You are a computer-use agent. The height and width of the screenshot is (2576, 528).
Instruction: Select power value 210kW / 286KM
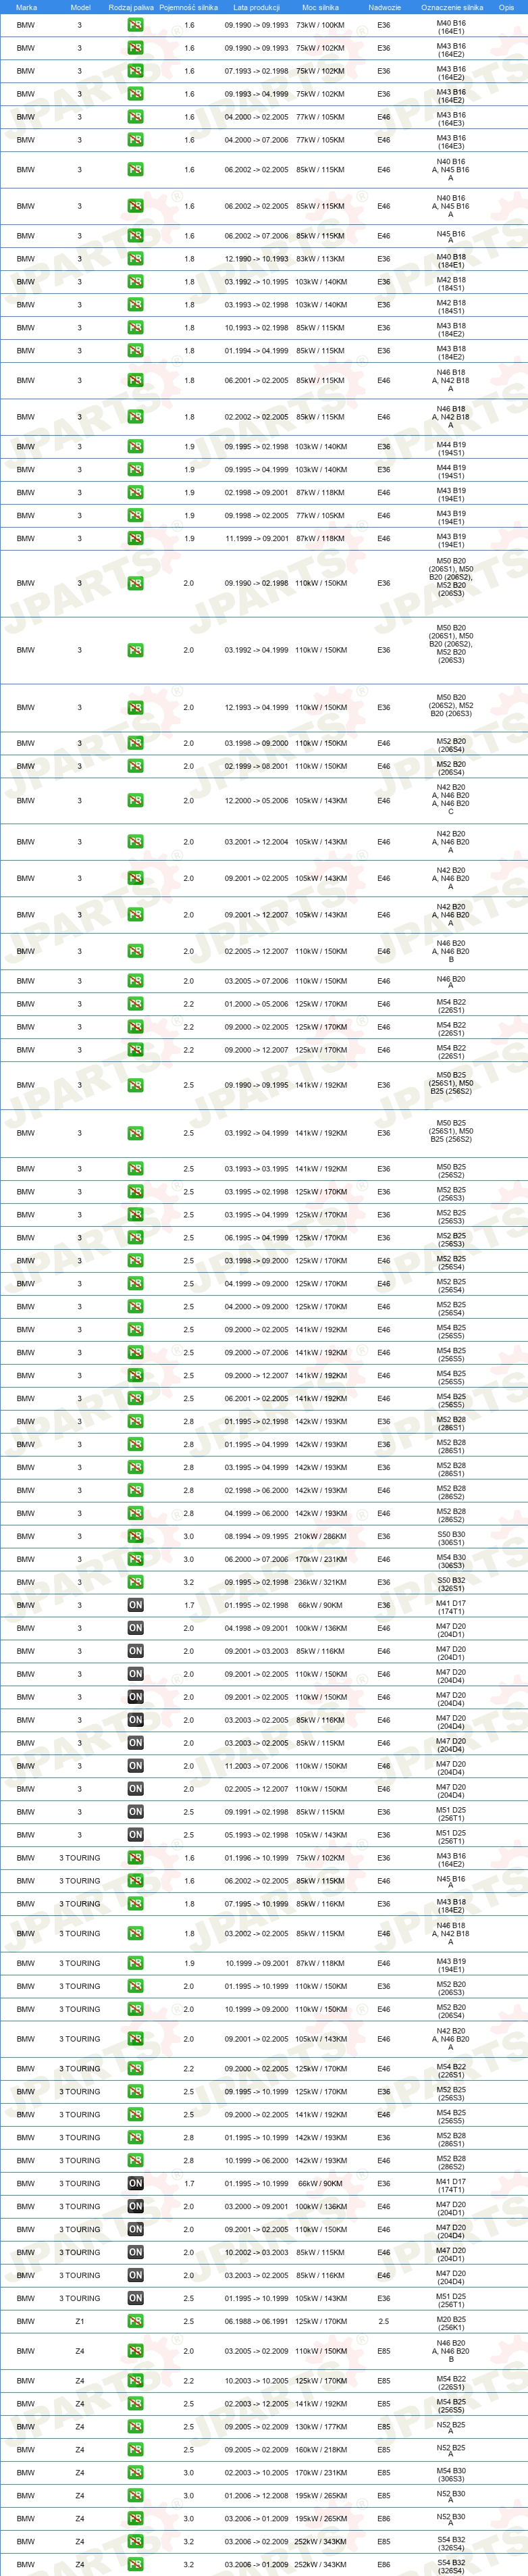[320, 1536]
